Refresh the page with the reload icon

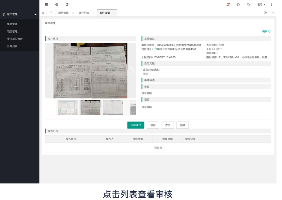pos(67,5)
